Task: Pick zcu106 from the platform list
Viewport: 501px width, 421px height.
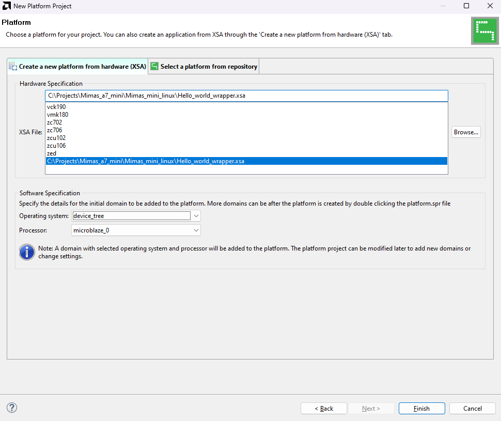Action: point(56,146)
